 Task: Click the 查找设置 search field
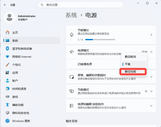[81, 5]
